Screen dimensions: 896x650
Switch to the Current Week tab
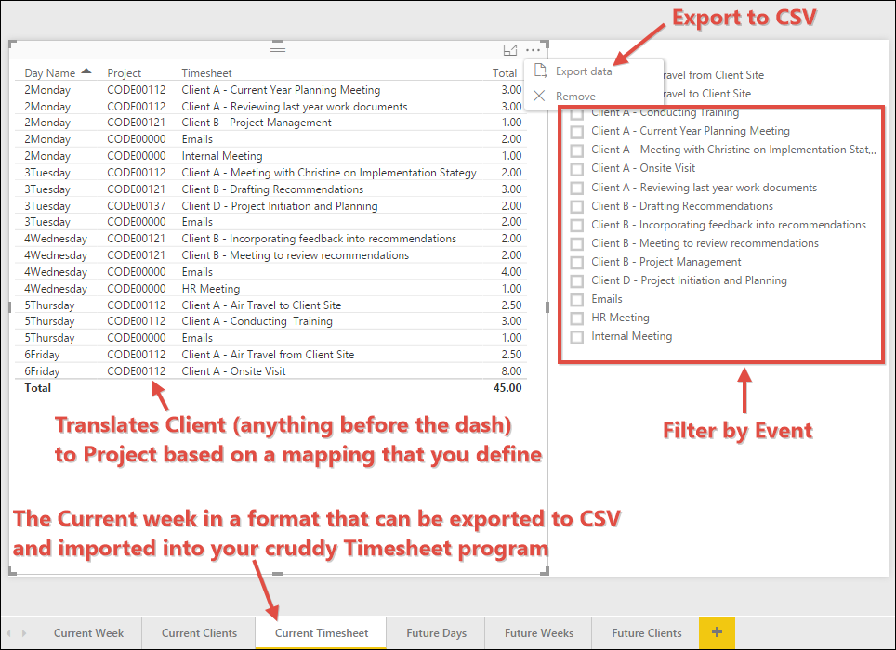click(x=88, y=633)
